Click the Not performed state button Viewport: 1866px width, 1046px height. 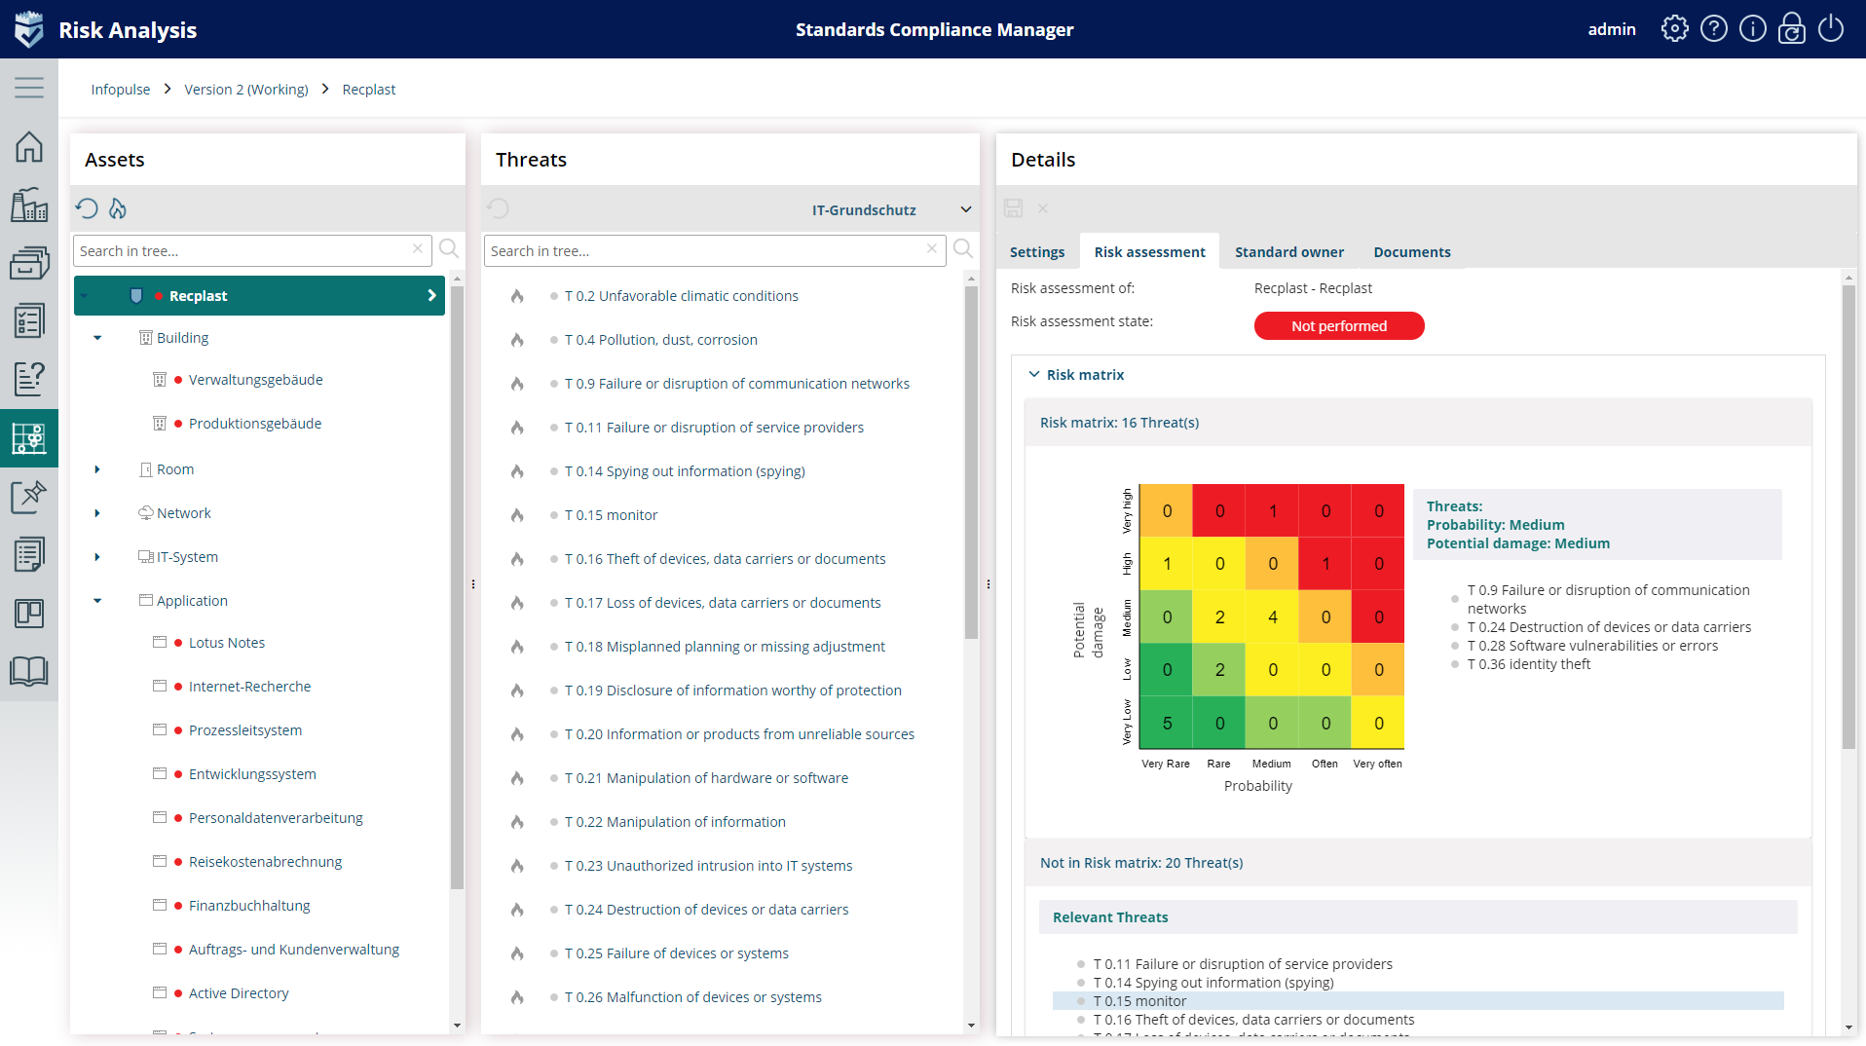[x=1339, y=326]
